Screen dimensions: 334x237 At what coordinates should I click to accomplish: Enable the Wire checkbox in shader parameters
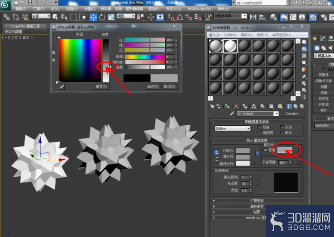(x=259, y=127)
